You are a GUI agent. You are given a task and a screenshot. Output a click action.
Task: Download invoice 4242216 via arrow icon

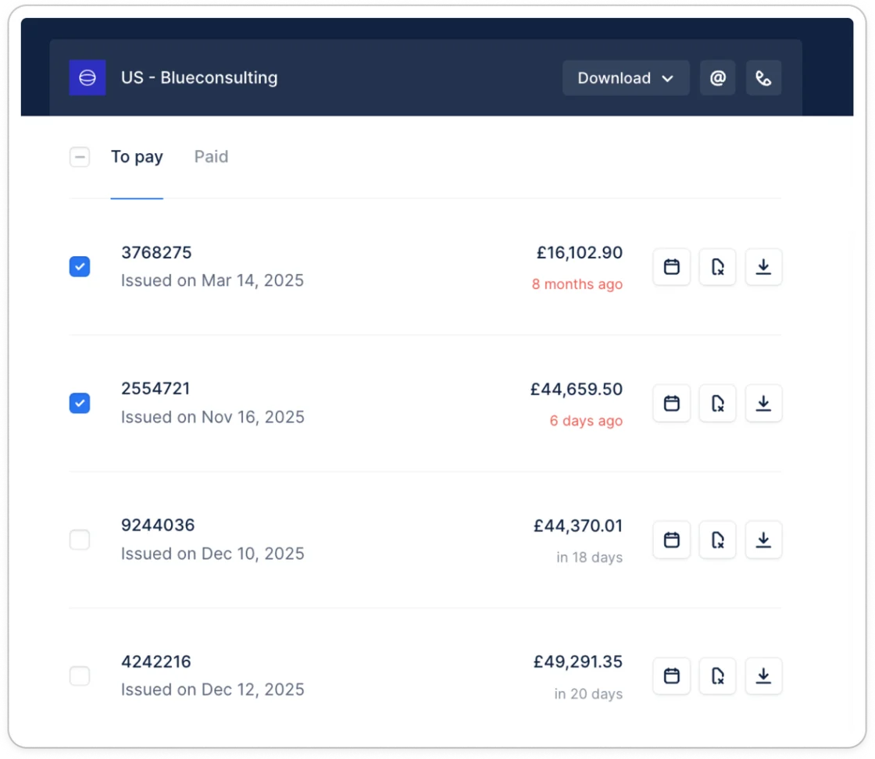pos(763,676)
